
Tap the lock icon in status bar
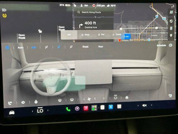click(x=75, y=5)
